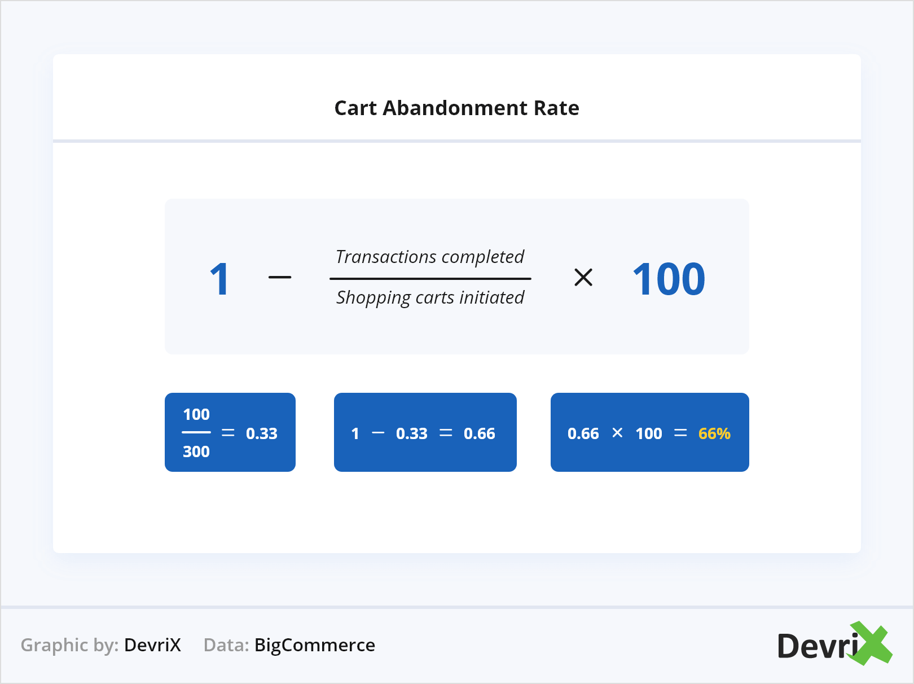Viewport: 914px width, 684px height.
Task: Click the large blue number 1
Action: pyautogui.click(x=219, y=279)
